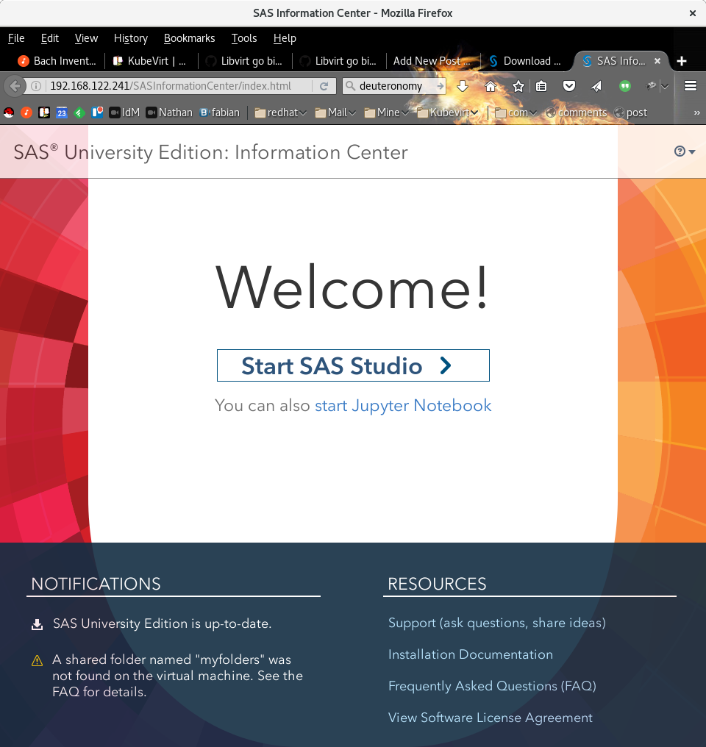Open the green Hangouts quote icon

(624, 86)
